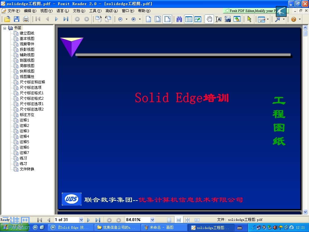Image resolution: width=309 pixels, height=232 pixels.
Task: Open the 工具 menu
Action: (x=95, y=11)
